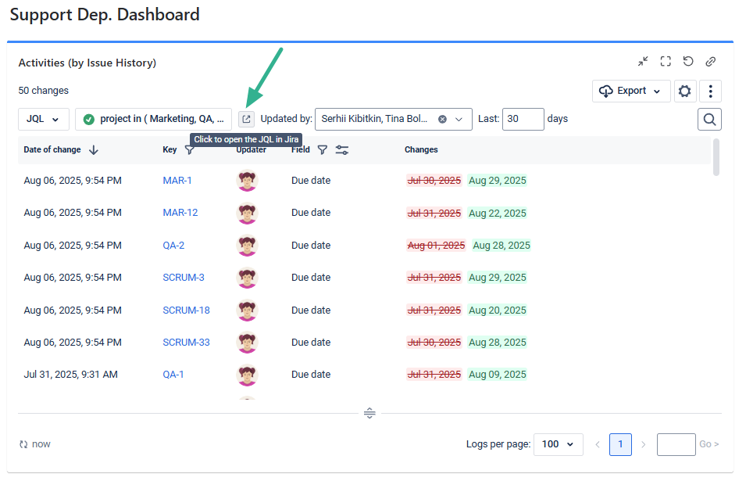Click the Due date field in the SCRUM-33 row
This screenshot has height=481, width=746.
[311, 343]
